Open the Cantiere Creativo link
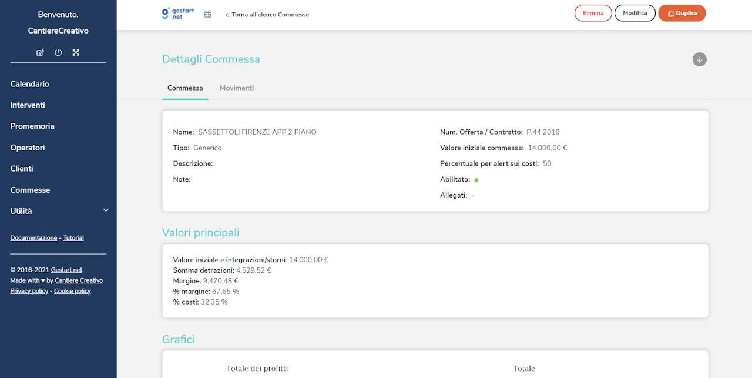This screenshot has height=378, width=752. pyautogui.click(x=79, y=280)
